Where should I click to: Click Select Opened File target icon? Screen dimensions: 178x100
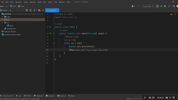click(x=27, y=10)
